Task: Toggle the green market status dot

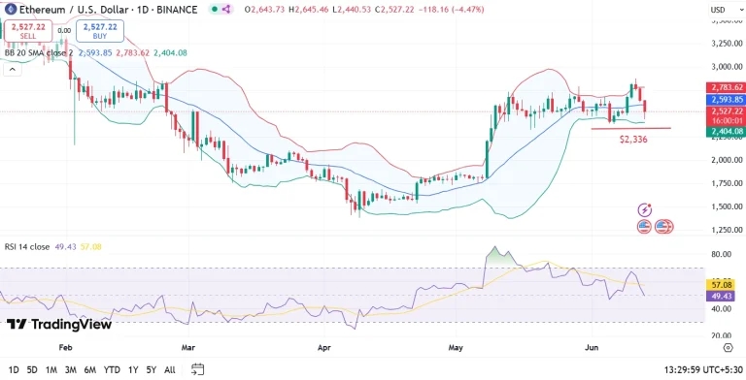Action: click(215, 9)
